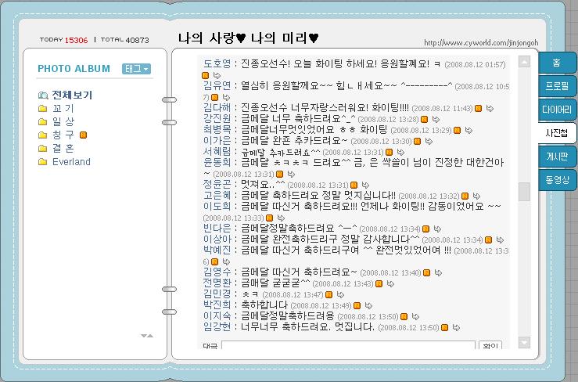Switch to the 홈 tab
This screenshot has width=578, height=382.
pyautogui.click(x=556, y=62)
